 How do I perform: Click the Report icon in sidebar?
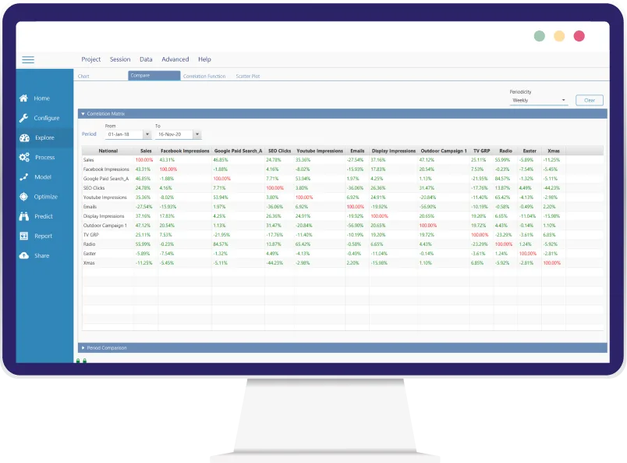point(24,236)
